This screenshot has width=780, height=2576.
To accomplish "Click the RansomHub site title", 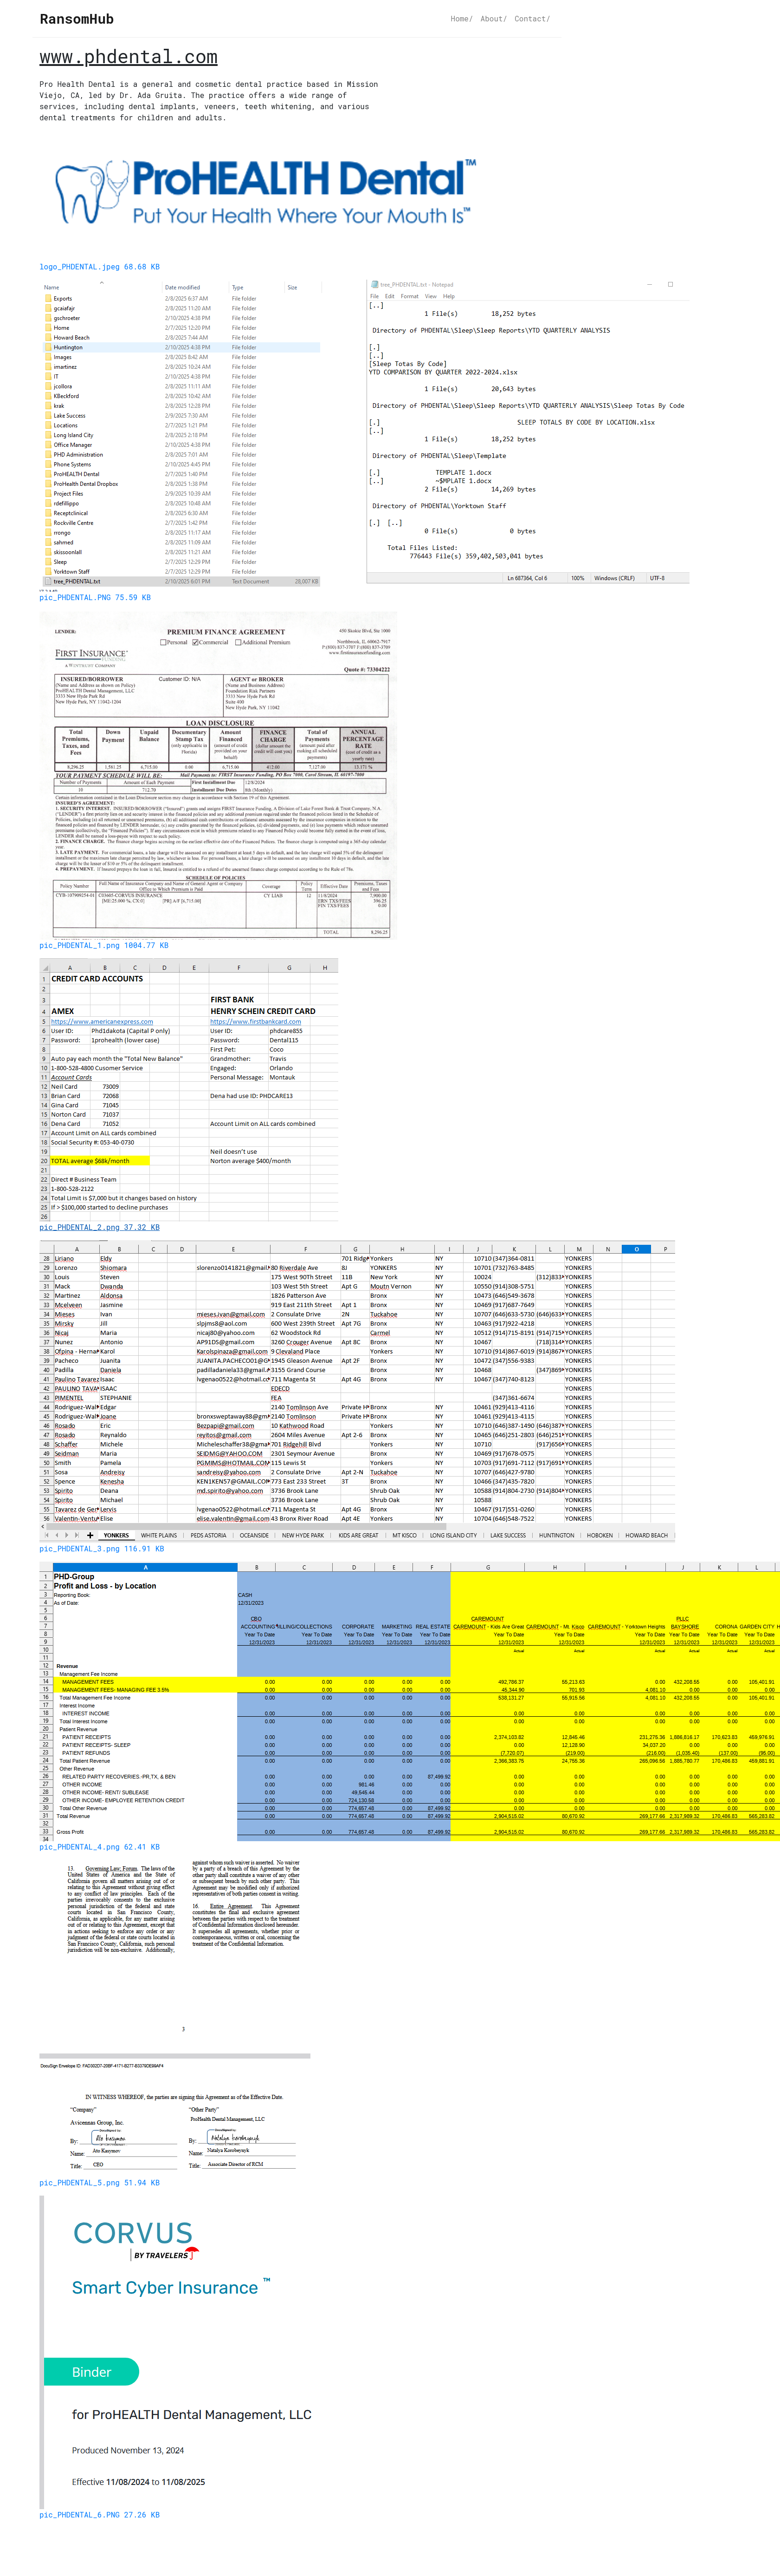I will (77, 19).
